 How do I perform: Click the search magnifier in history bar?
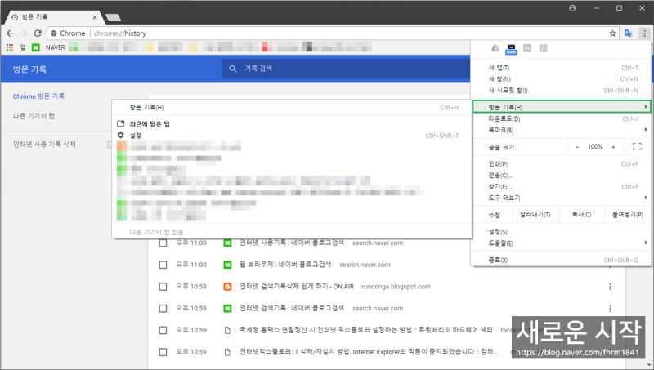pos(233,69)
